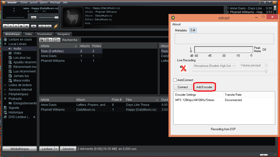This screenshot has width=280, height=157.
Task: Click the Signets bookmark icon
Action: pos(5,108)
